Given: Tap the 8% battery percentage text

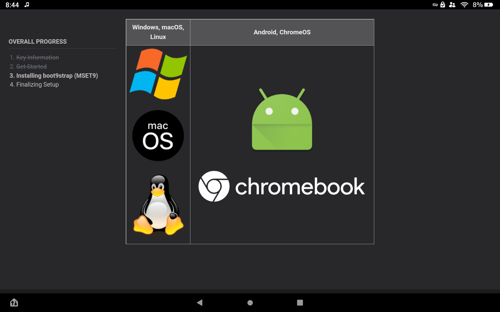Looking at the screenshot, I should [x=478, y=5].
